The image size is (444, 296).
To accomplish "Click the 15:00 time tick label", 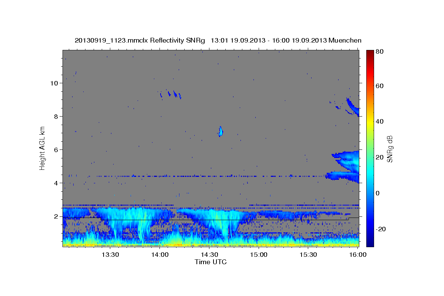I will 259,255.
